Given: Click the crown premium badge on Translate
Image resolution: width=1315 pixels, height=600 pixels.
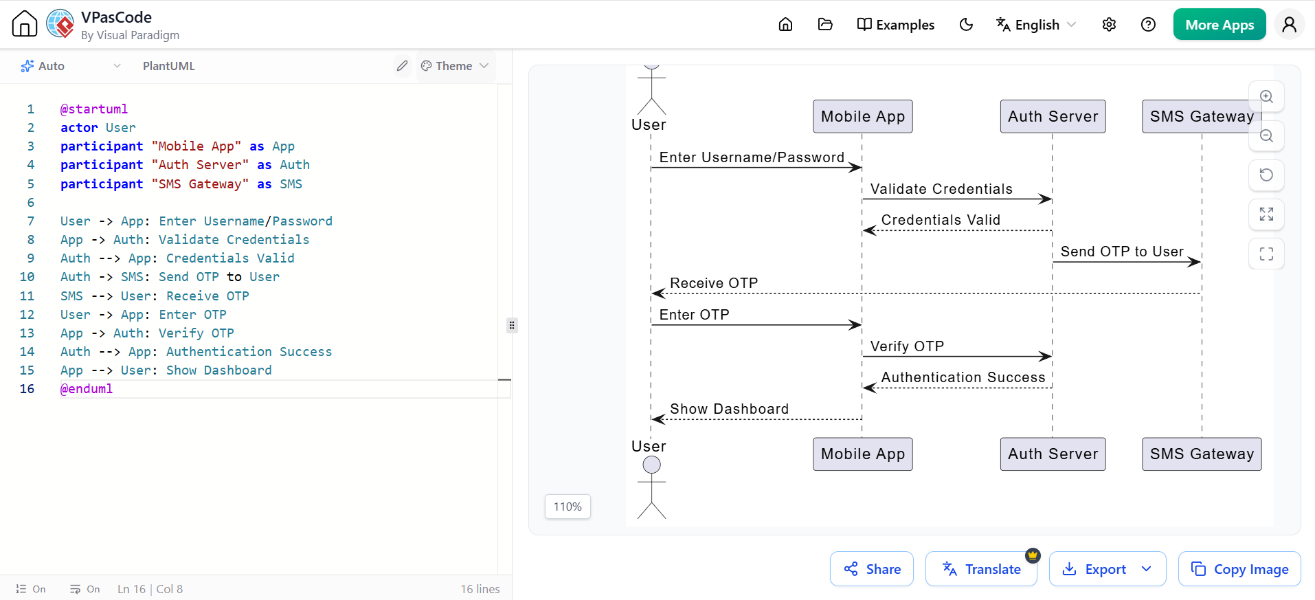Looking at the screenshot, I should [1033, 555].
